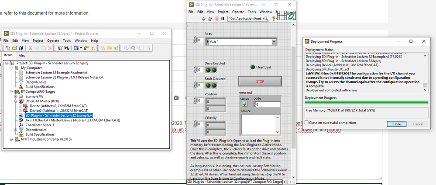Click New VI icon in Project Explorer toolbar
The width and height of the screenshot is (436, 185).
[x=8, y=48]
